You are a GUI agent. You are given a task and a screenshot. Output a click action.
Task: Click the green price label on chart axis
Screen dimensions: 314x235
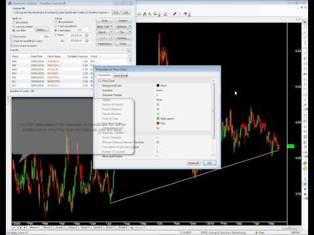pos(290,146)
